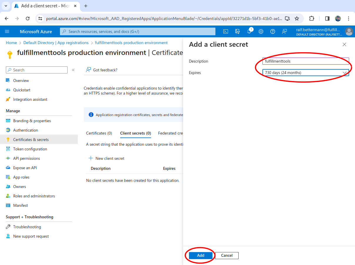Click the Quickstart cloud icon
This screenshot has height=265, width=355.
click(8, 90)
